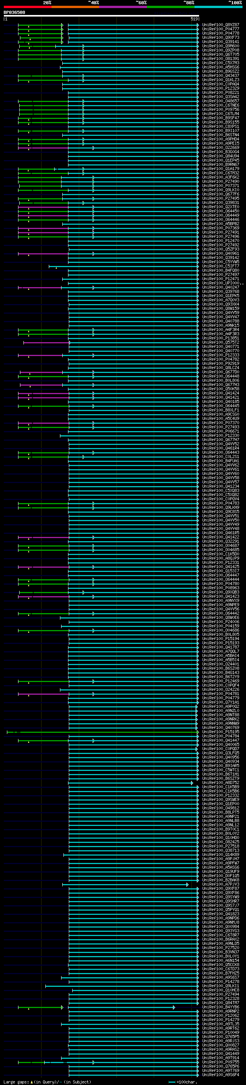Open hit UniRef100_Q39141

click(x=221, y=42)
